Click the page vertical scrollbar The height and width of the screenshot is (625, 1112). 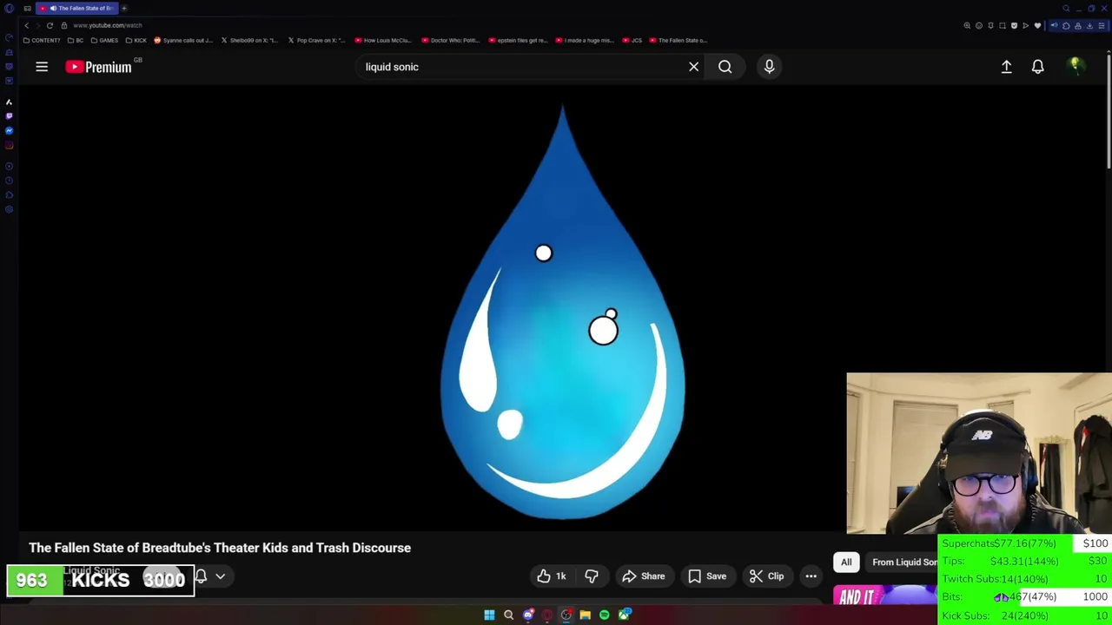pyautogui.click(x=1109, y=113)
